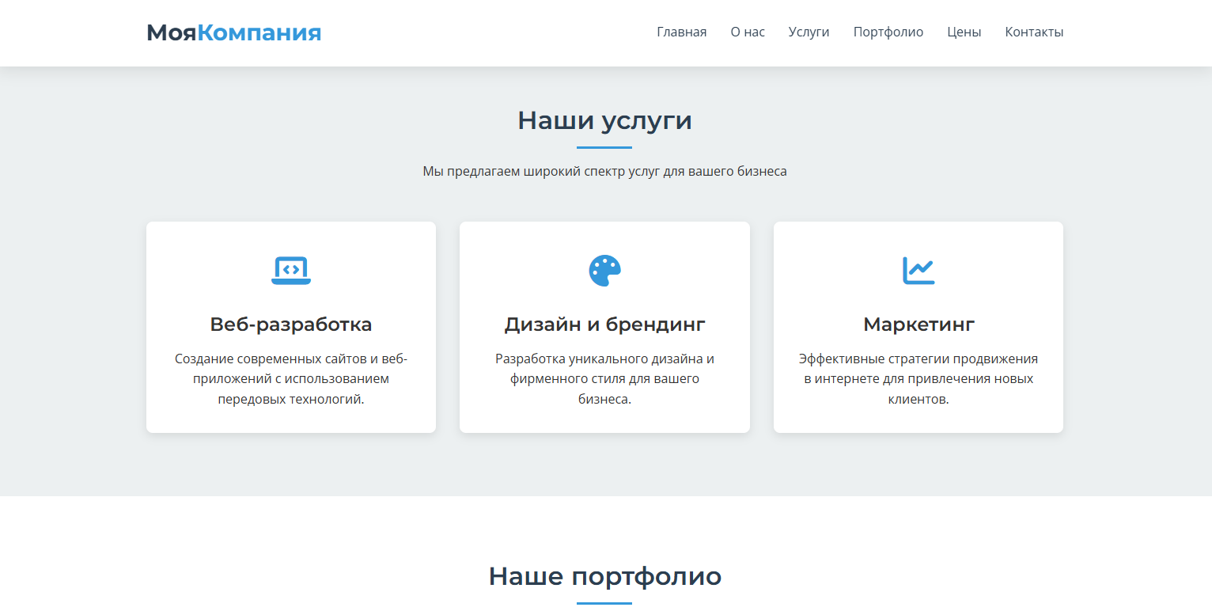This screenshot has height=611, width=1212.
Task: Click the МояКомпания logo
Action: click(x=233, y=32)
